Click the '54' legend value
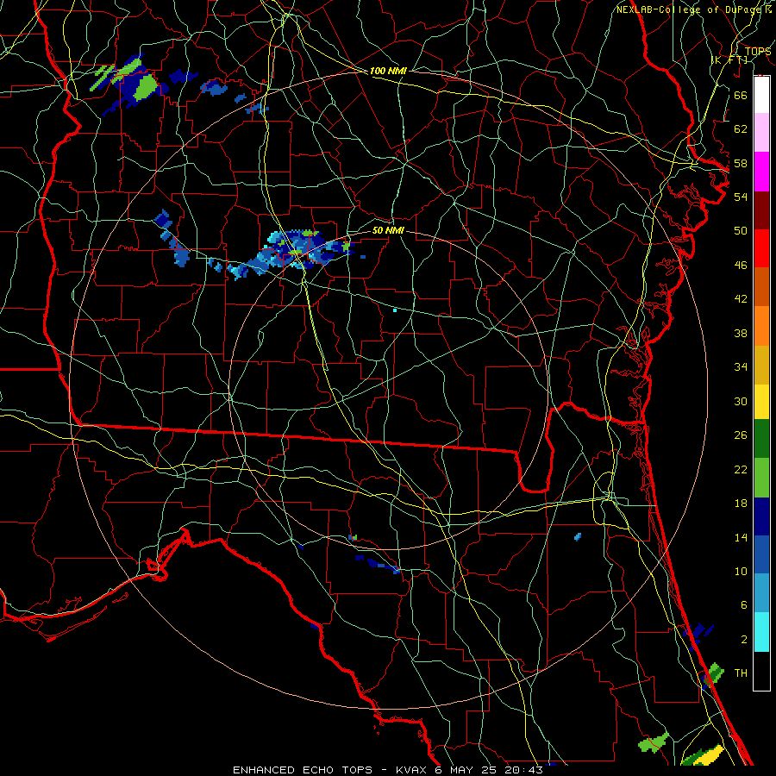This screenshot has width=776, height=776. click(741, 197)
